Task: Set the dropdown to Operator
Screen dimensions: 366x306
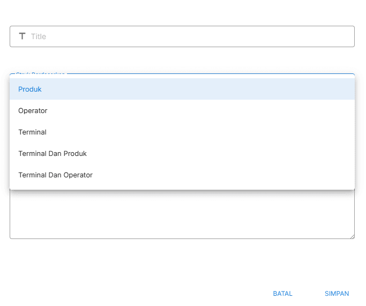Action: 33,110
